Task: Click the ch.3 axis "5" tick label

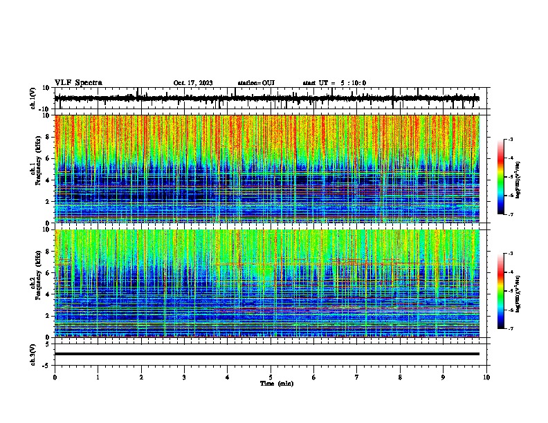Action: click(x=48, y=344)
